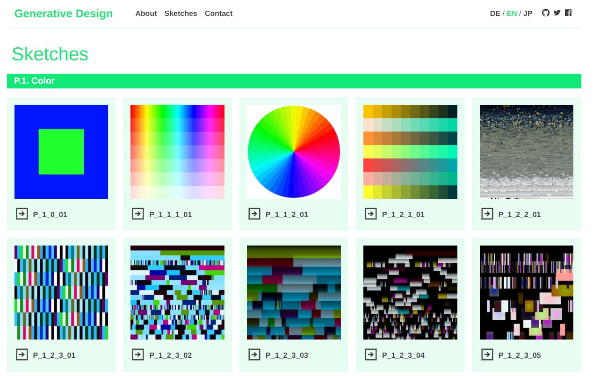Click the color palette grid thumbnail P_1_2_1_01
The image size is (593, 376).
410,152
